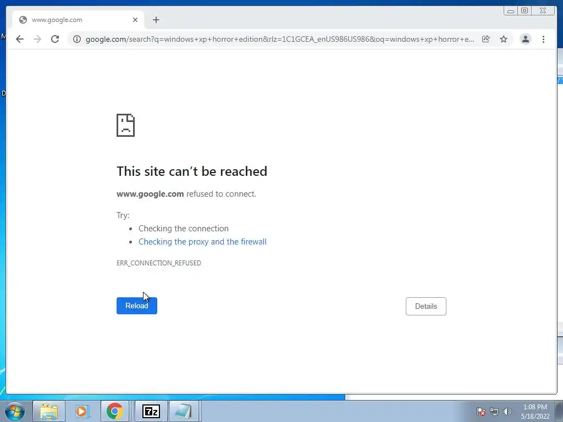The height and width of the screenshot is (422, 563).
Task: Launch Windows Media Player from taskbar
Action: tap(82, 411)
